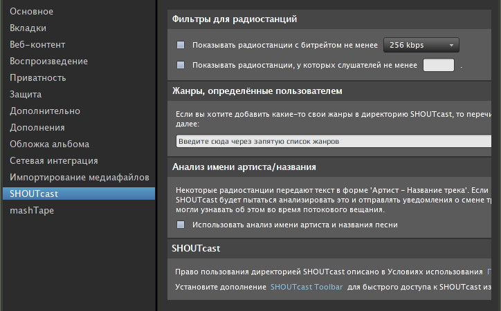
Task: Open the Основное preferences section
Action: point(31,12)
